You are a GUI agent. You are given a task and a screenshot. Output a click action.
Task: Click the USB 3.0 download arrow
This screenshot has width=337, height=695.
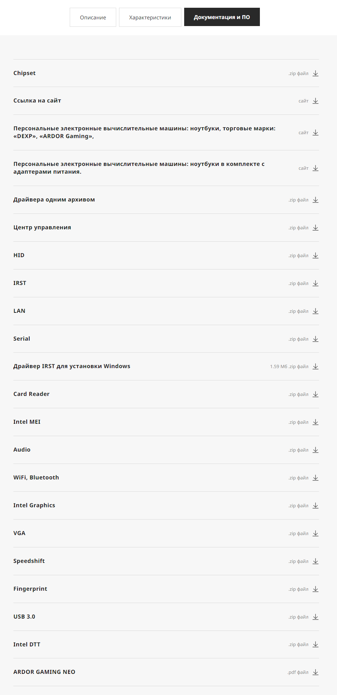(x=316, y=617)
